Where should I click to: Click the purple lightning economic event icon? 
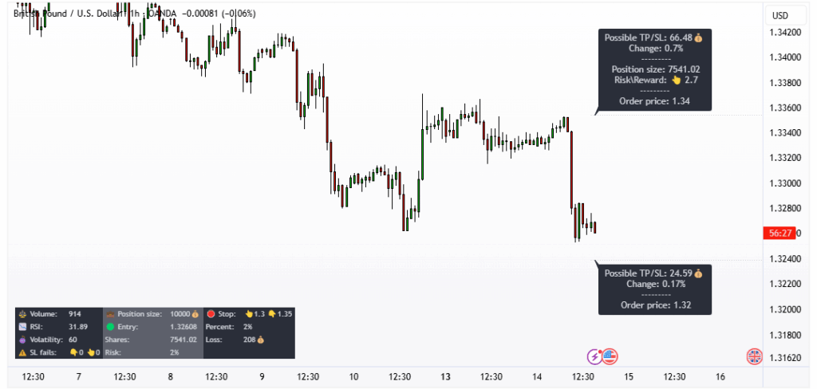click(594, 356)
